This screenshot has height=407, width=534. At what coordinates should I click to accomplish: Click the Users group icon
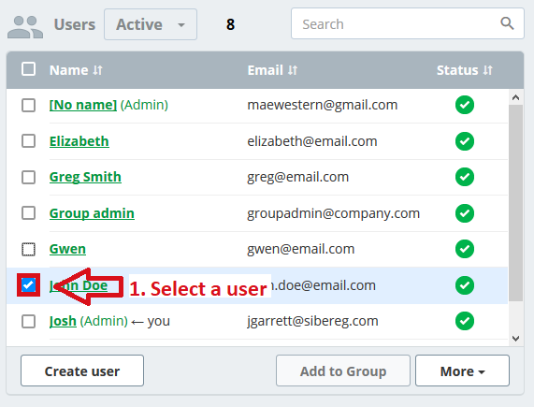point(25,26)
